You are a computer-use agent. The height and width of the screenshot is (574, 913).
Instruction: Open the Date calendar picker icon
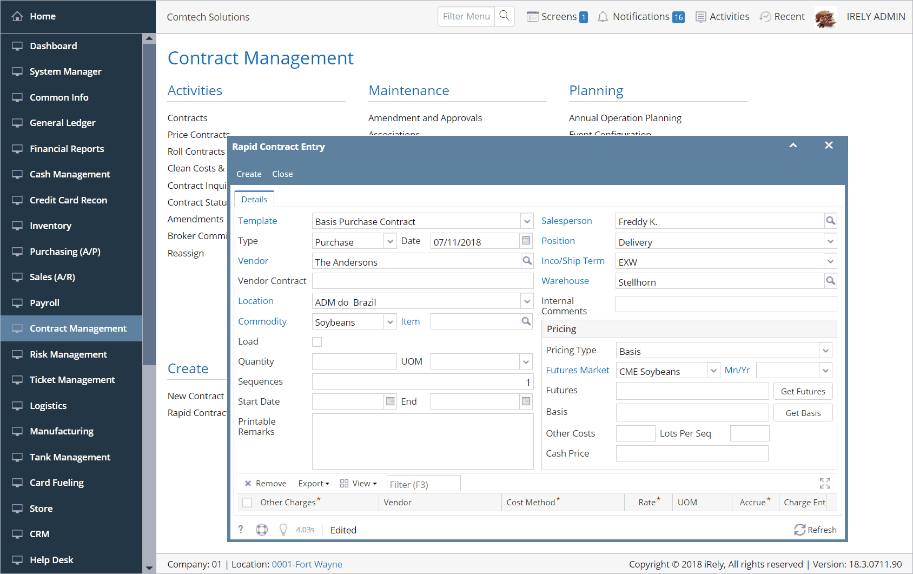(526, 241)
